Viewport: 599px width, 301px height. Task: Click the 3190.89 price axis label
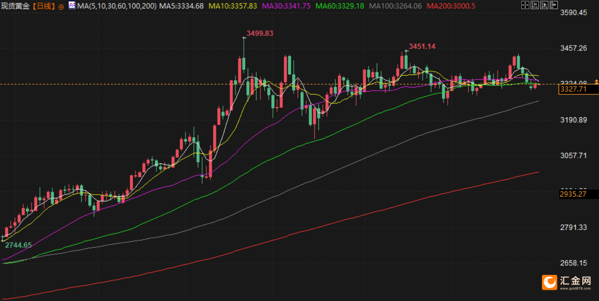click(573, 120)
